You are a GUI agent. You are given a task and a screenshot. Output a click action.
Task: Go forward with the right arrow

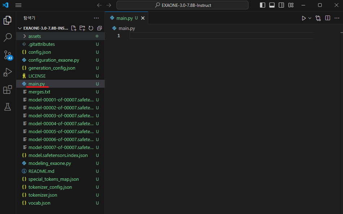click(x=109, y=5)
